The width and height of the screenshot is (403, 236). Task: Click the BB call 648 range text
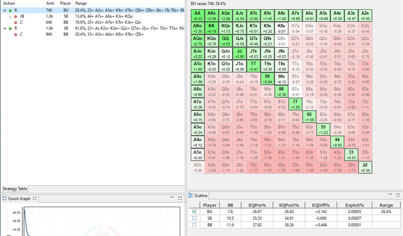coord(108,22)
